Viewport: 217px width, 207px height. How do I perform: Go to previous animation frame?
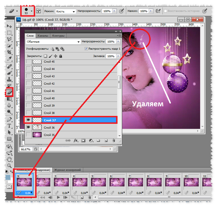50,197
